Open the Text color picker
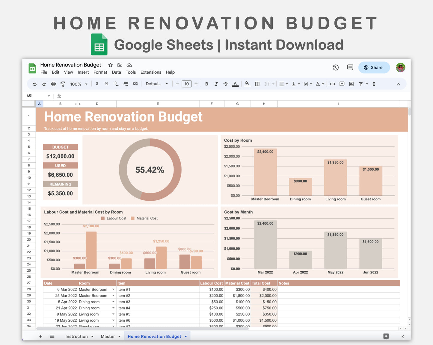The width and height of the screenshot is (433, 345). (235, 84)
